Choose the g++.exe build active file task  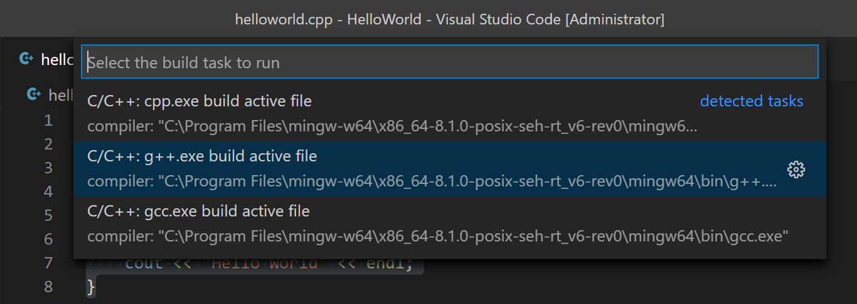pos(449,169)
